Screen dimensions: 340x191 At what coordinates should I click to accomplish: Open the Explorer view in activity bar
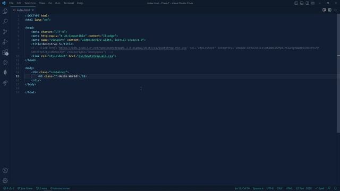(x=5, y=11)
